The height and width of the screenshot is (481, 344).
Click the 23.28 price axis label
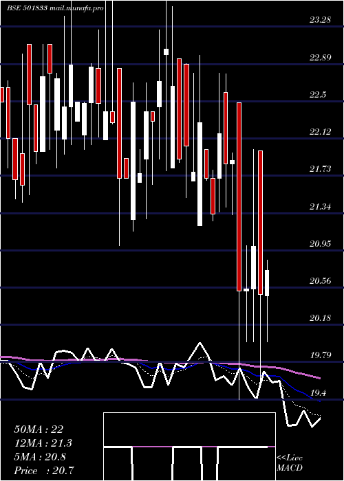click(321, 20)
